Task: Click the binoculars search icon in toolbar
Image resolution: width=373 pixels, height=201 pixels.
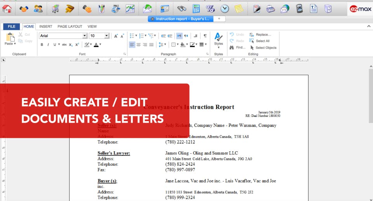Action: [182, 8]
